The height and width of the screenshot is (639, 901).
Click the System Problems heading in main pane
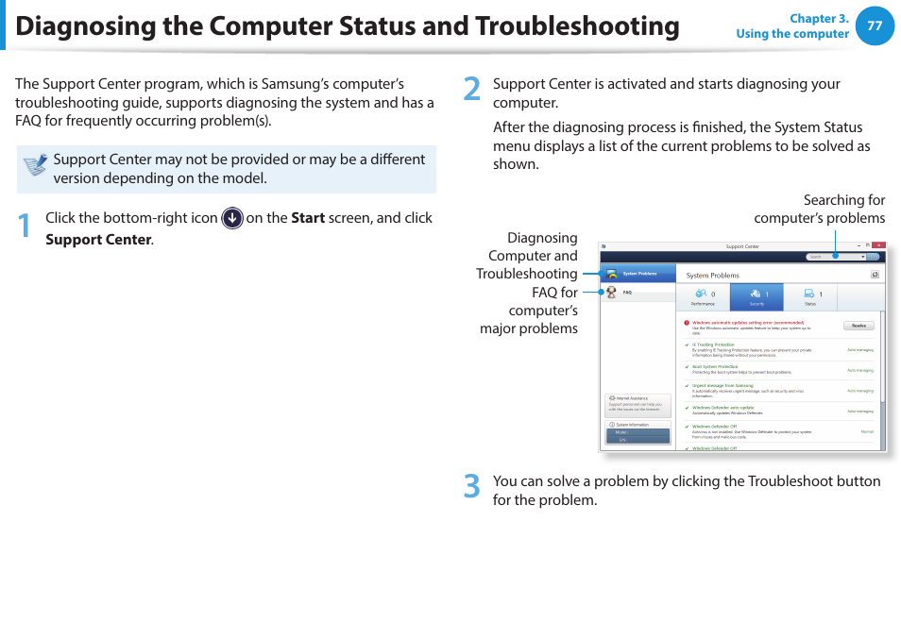tap(712, 275)
